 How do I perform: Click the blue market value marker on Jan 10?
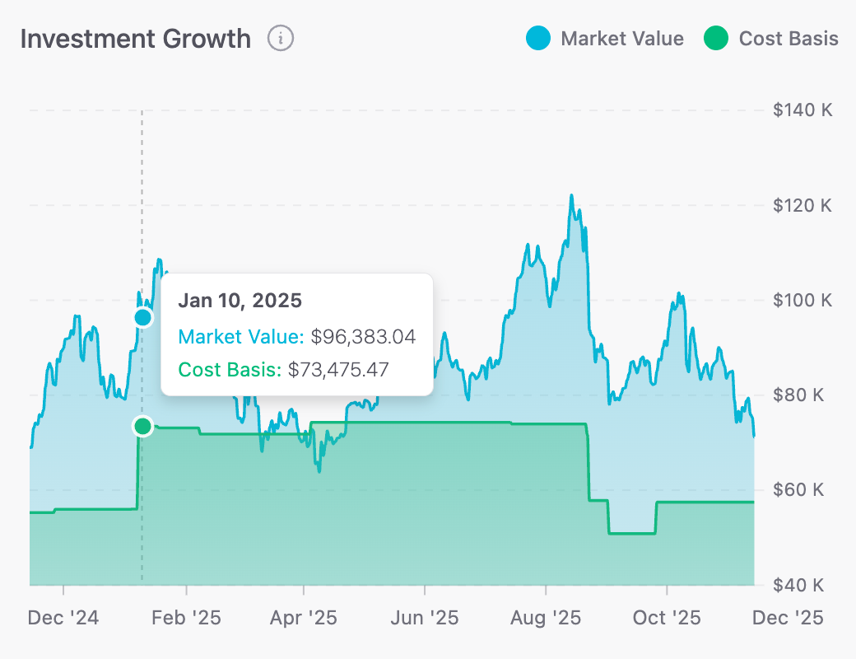[142, 318]
